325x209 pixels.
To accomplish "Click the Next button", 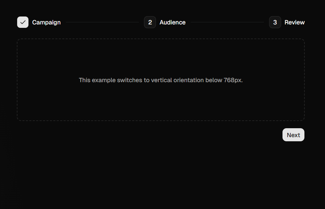I will pos(293,135).
